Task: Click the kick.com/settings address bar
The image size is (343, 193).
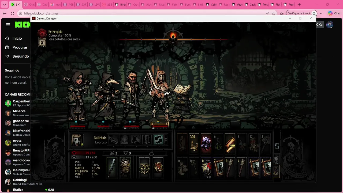Action: tap(142, 13)
